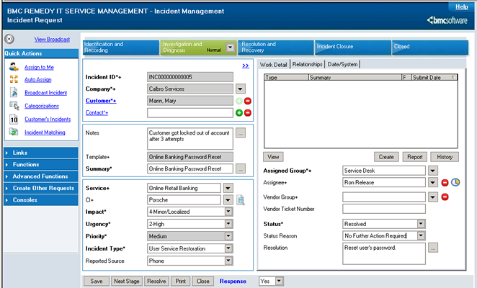Open the Vendor Group dropdown arrow
477x288 pixels.
(x=432, y=197)
